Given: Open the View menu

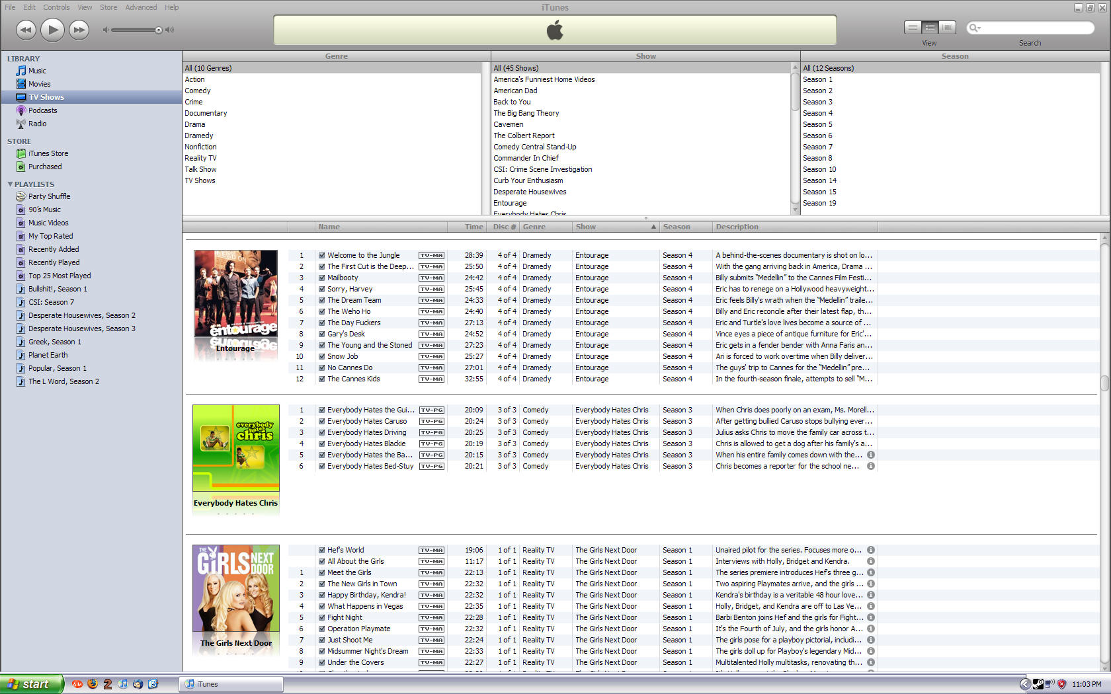Looking at the screenshot, I should point(85,7).
